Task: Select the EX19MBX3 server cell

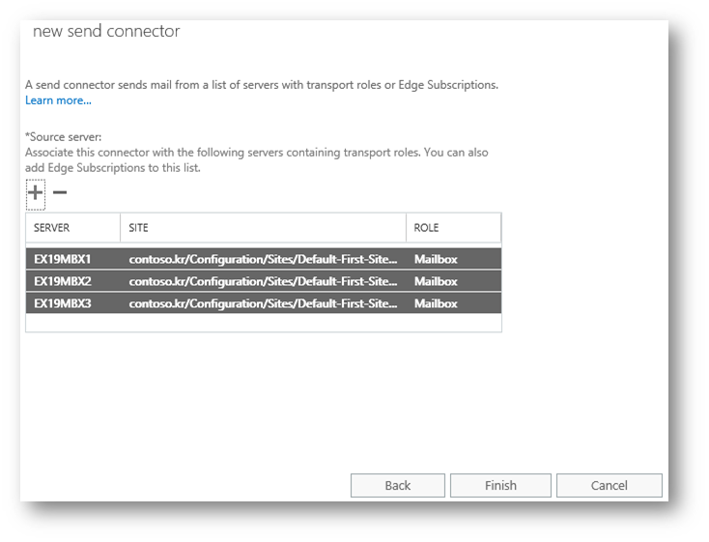Action: pos(63,303)
